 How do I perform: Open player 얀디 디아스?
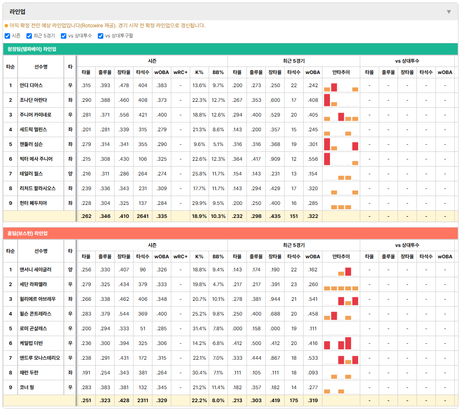(31, 85)
